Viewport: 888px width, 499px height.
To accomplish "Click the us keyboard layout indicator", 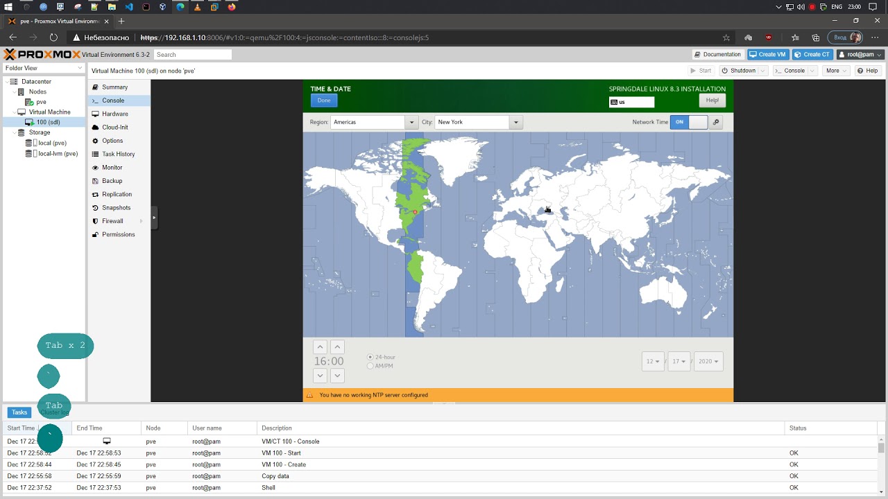I will 631,102.
